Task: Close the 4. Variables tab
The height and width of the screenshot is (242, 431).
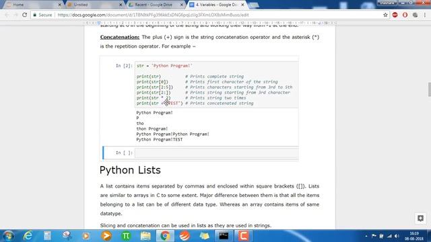Action: pos(242,5)
